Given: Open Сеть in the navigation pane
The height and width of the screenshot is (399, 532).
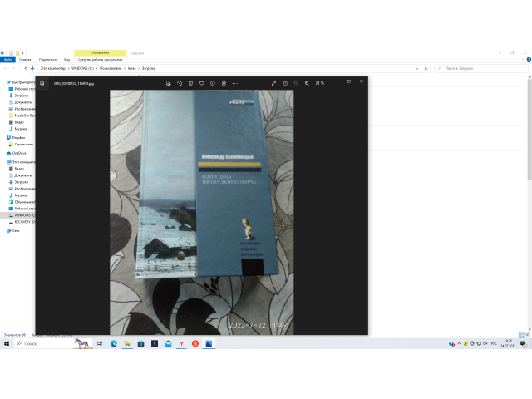Looking at the screenshot, I should click(x=13, y=231).
